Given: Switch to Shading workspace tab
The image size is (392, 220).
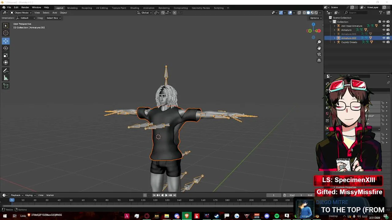Looking at the screenshot, I should (134, 8).
